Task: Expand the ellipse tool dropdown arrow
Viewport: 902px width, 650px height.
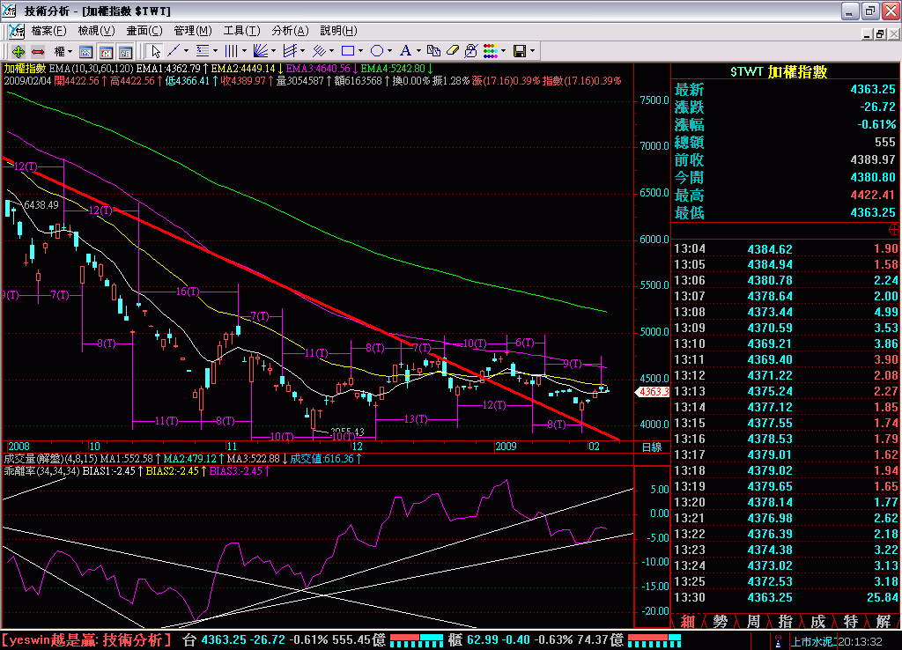Action: tap(390, 52)
